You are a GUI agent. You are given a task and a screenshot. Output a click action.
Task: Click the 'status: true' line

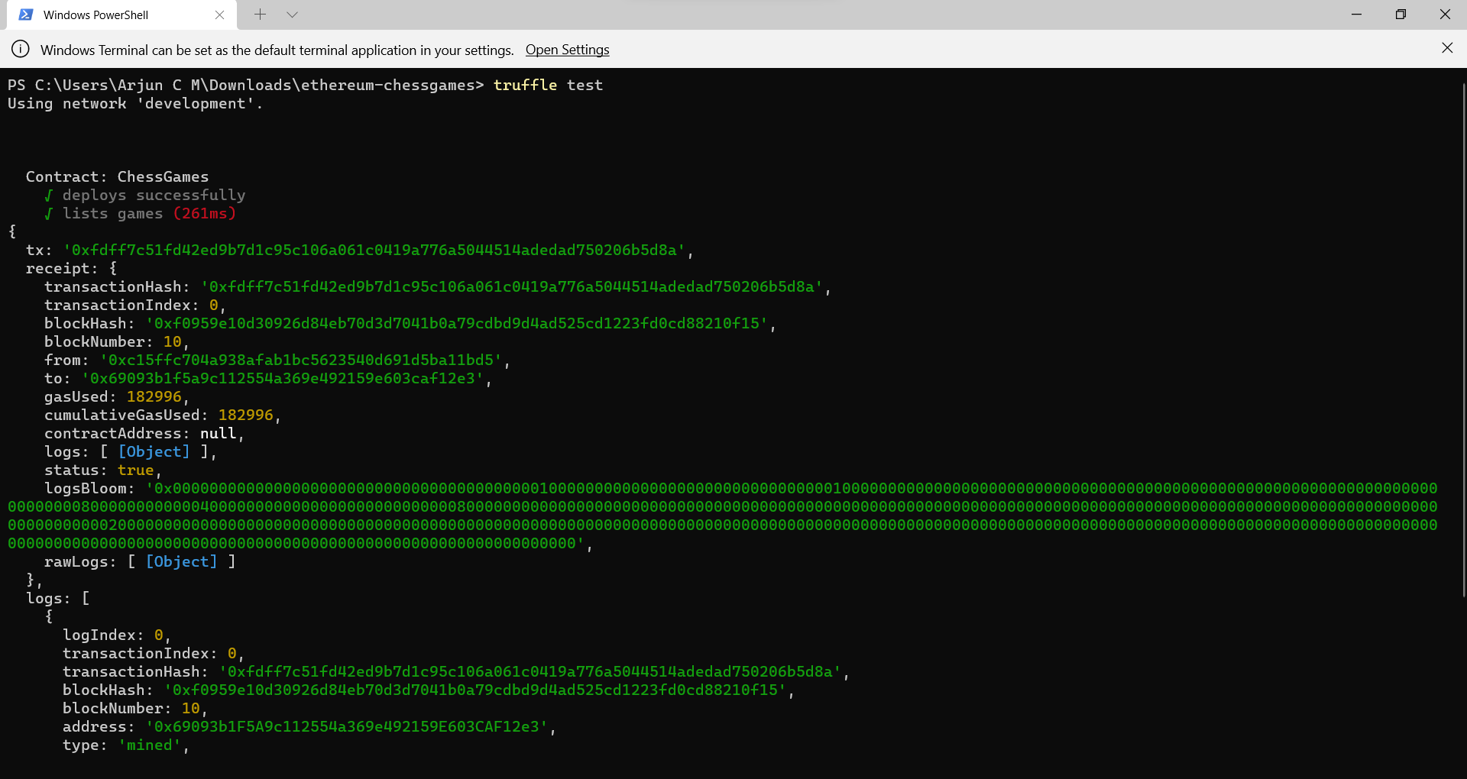(102, 470)
